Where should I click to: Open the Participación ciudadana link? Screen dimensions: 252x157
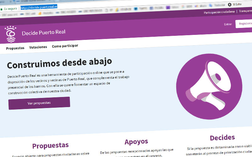[219, 12]
